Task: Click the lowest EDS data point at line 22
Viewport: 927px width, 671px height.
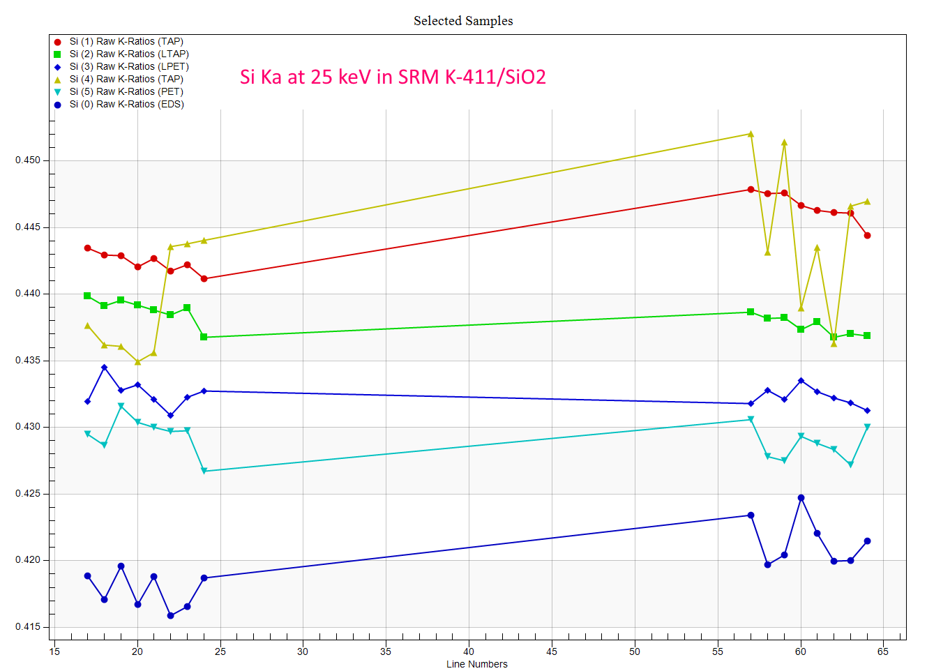Action: [170, 616]
